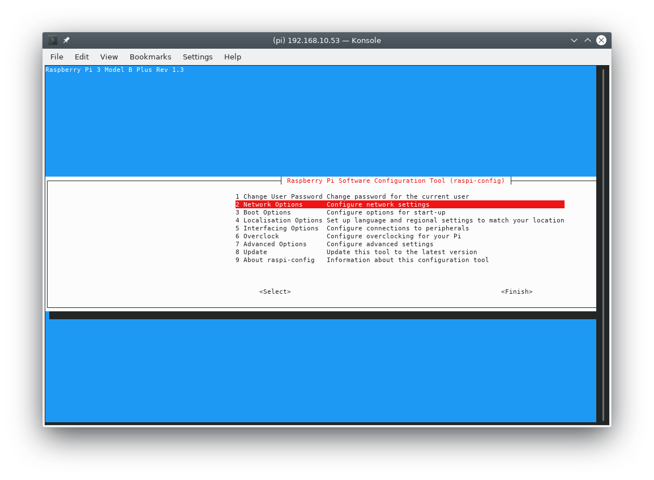
Task: Click 'Information about this configuration tool' description
Action: [x=408, y=260]
